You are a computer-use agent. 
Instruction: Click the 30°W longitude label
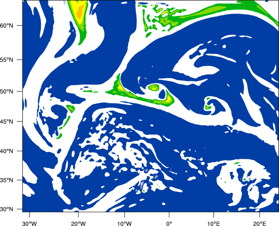[x=30, y=223]
